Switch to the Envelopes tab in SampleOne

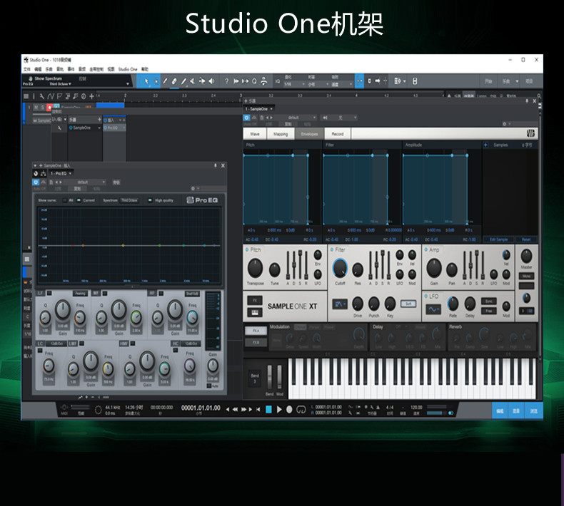pos(309,133)
